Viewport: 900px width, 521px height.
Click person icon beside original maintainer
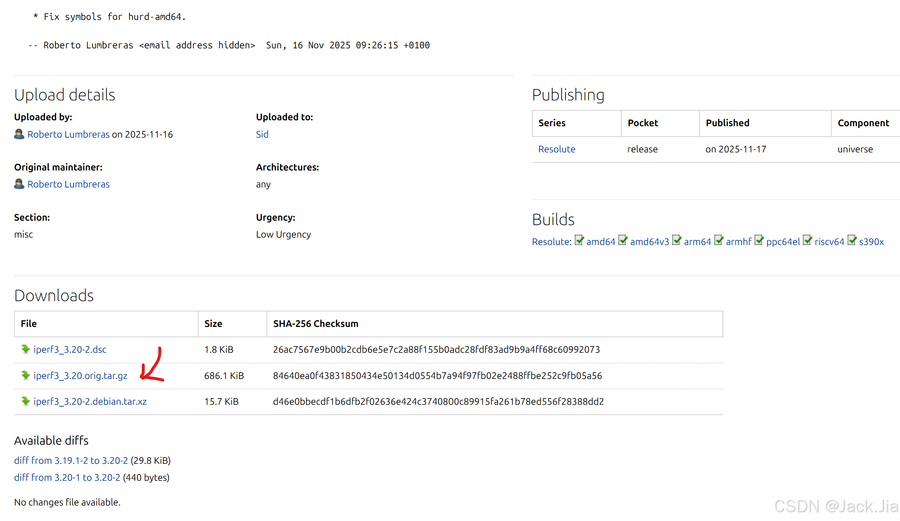pos(19,184)
